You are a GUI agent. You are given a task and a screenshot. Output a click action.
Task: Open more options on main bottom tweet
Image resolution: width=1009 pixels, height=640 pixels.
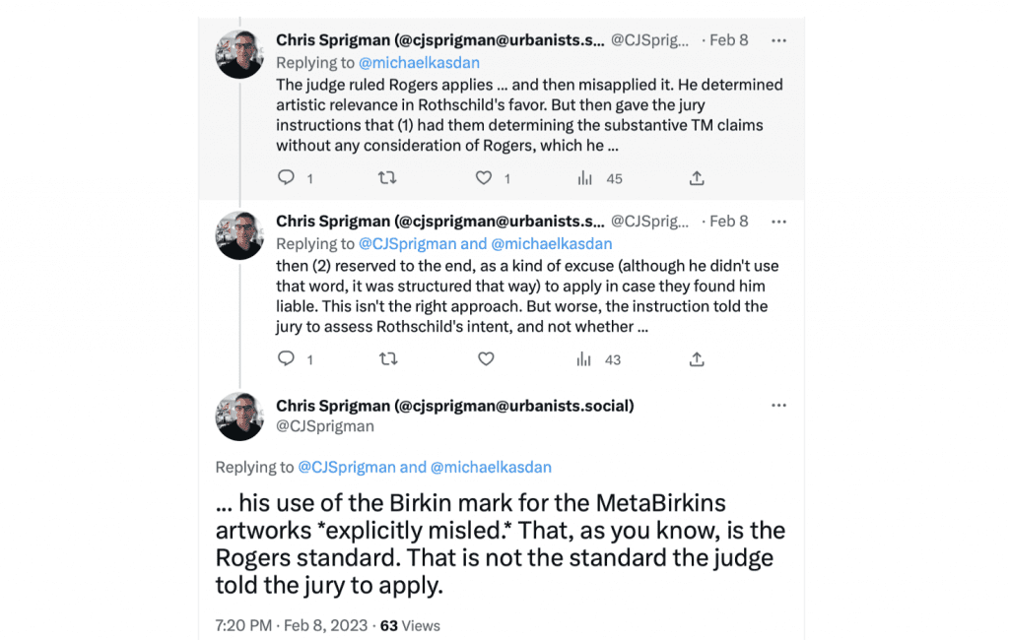pos(778,406)
